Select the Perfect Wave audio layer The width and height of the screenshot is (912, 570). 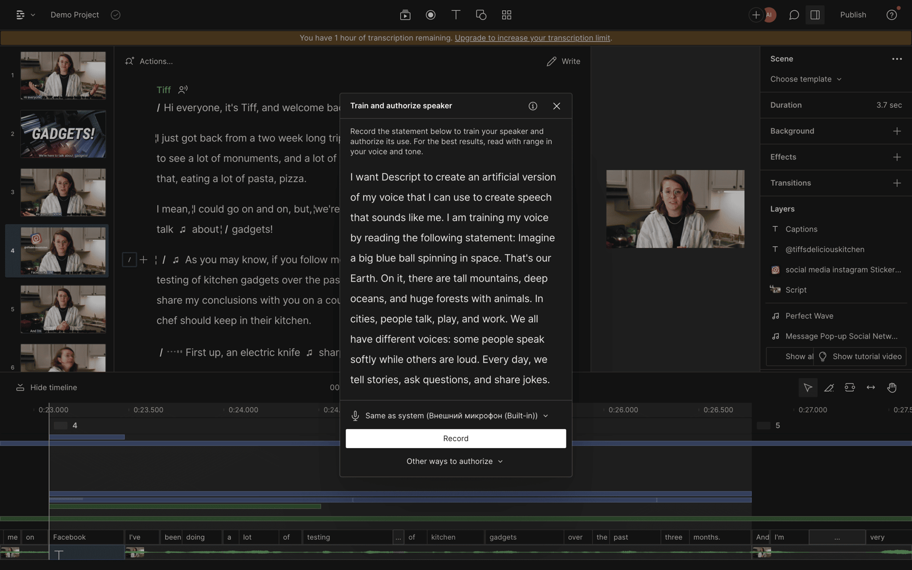pyautogui.click(x=809, y=316)
